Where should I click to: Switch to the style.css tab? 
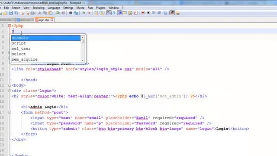pos(25,20)
